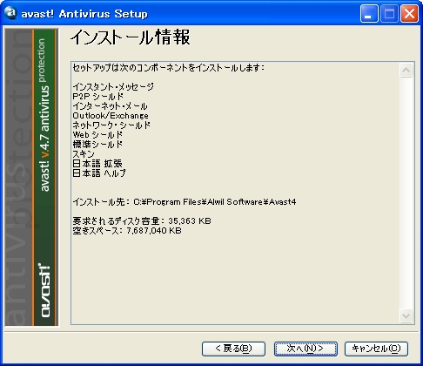This screenshot has height=366, width=423.
Task: Click the avast! title bar icon
Action: tap(10, 13)
